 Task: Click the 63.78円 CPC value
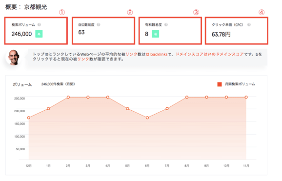pyautogui.click(x=221, y=34)
